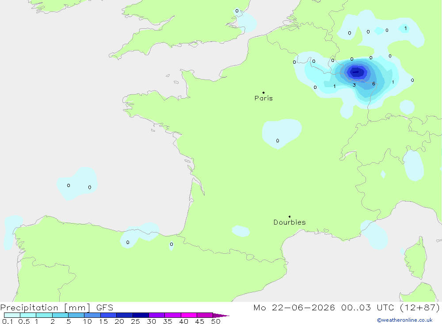The image size is (442, 324).
Task: Pick the 40–45 mm magenta legend swatch
Action: tap(189, 315)
